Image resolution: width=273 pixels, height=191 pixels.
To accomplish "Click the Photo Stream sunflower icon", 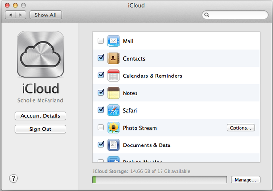I will click(113, 128).
